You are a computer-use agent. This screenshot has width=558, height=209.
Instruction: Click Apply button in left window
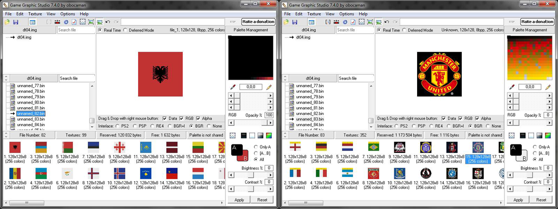pyautogui.click(x=239, y=200)
